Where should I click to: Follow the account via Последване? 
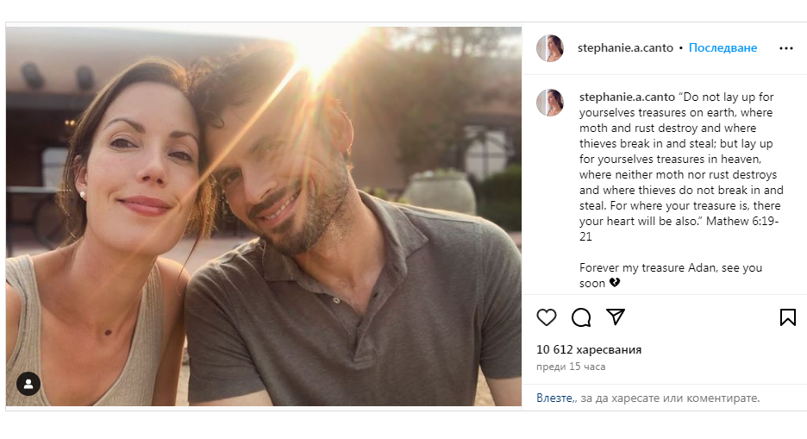point(723,48)
